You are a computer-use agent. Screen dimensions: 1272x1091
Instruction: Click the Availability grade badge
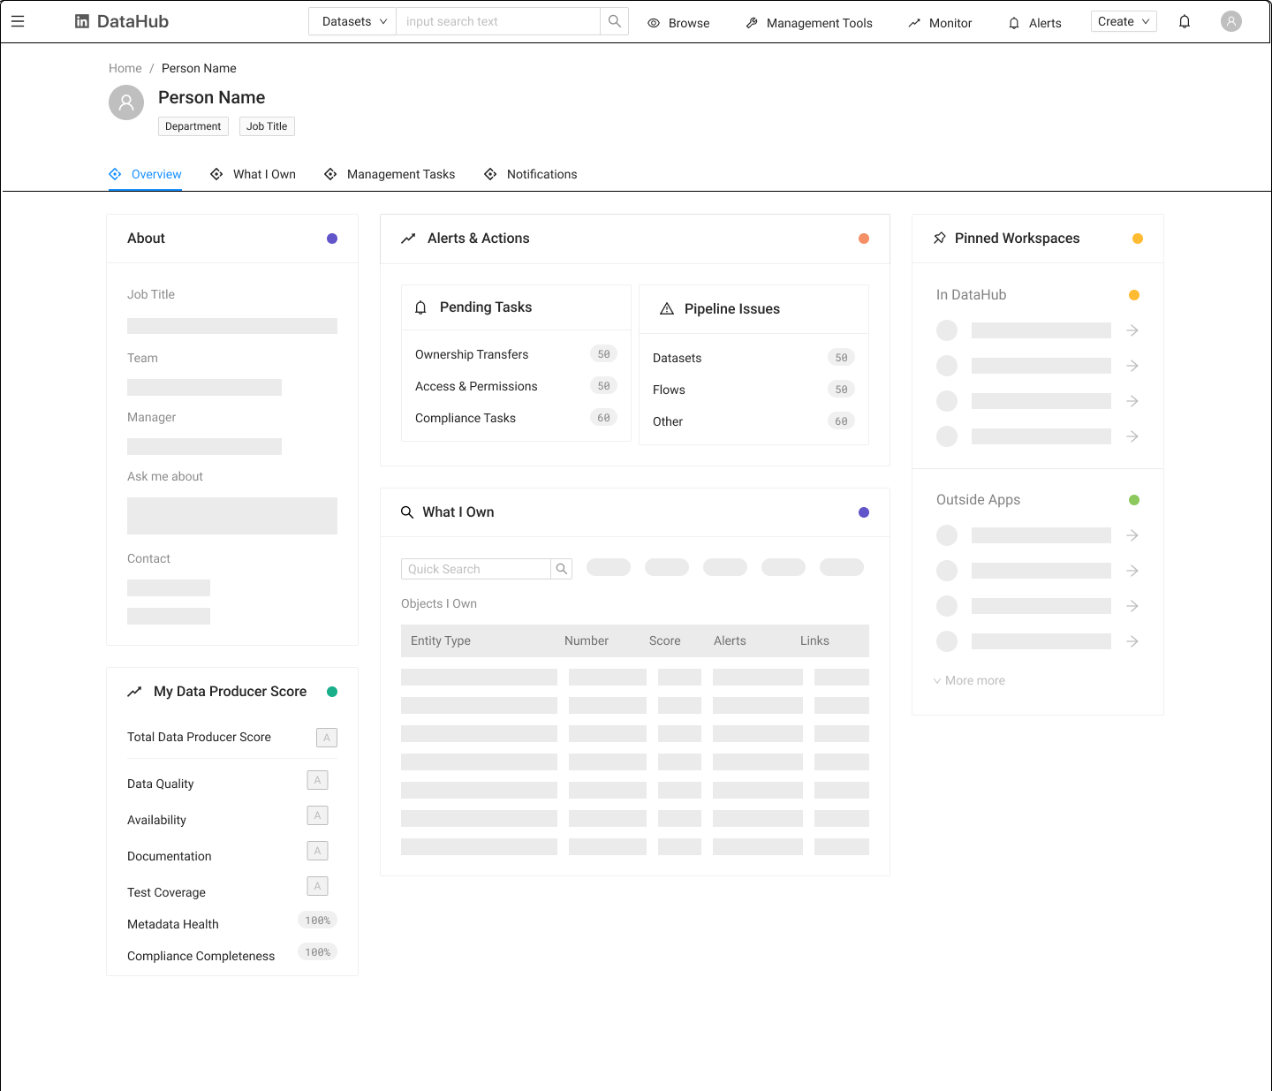click(317, 815)
